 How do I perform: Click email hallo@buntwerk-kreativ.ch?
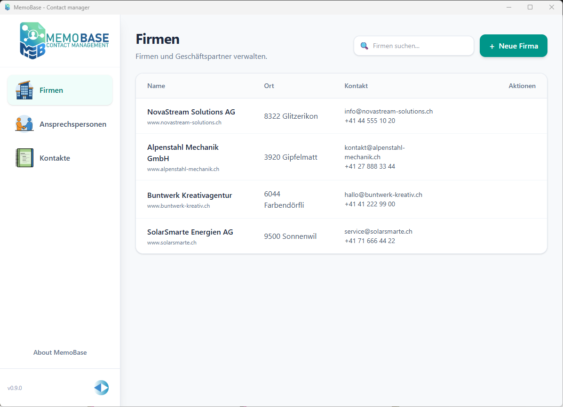coord(383,195)
